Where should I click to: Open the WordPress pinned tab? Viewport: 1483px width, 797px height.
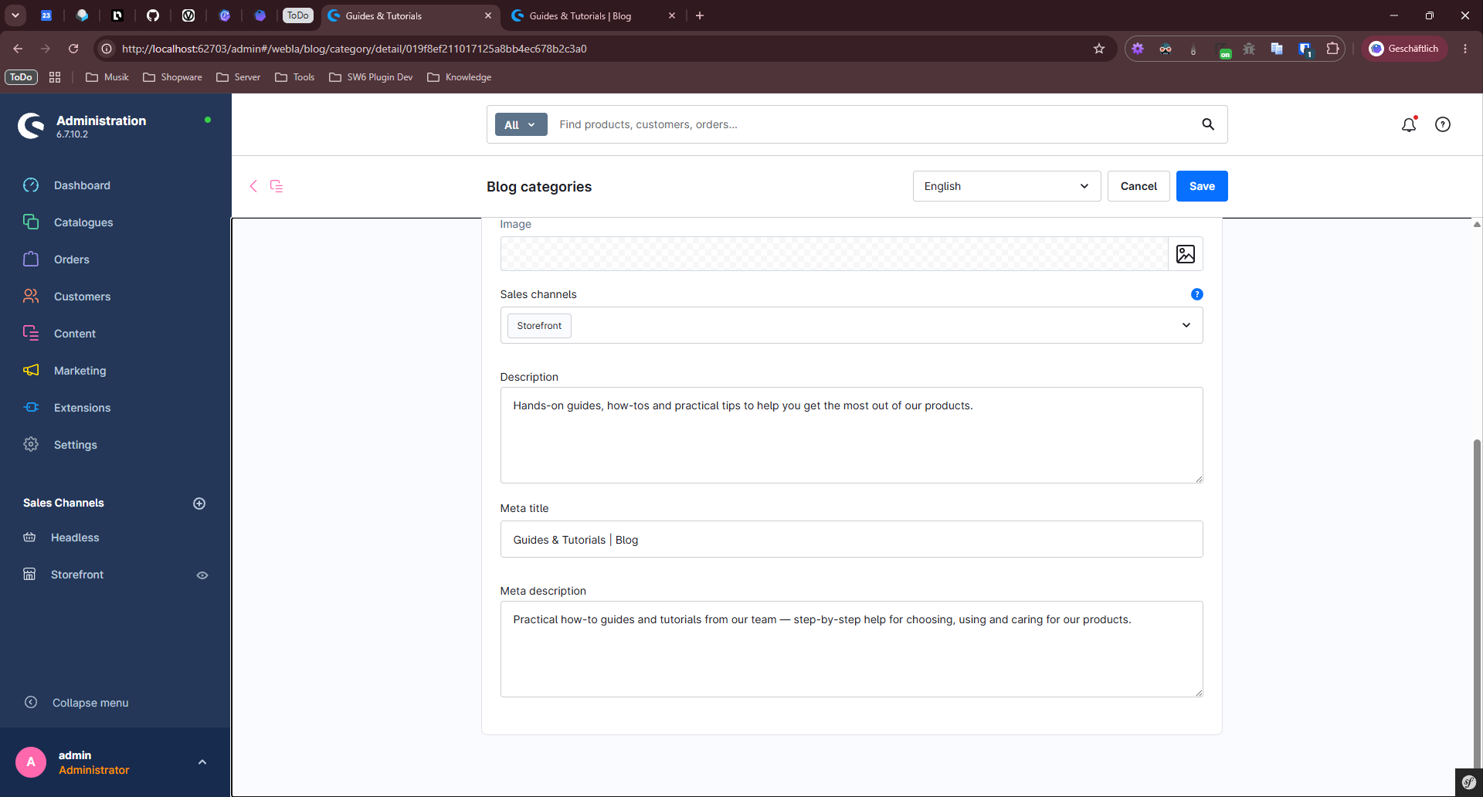pyautogui.click(x=188, y=15)
